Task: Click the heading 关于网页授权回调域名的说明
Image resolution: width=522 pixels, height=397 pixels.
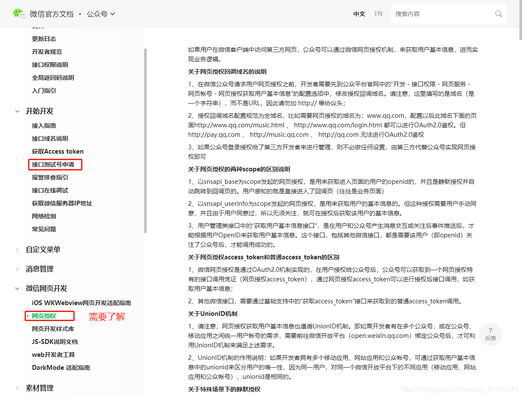Action: 227,72
